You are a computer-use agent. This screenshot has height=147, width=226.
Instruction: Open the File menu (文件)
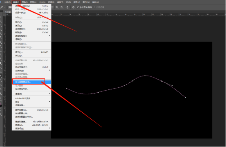click(7, 2)
